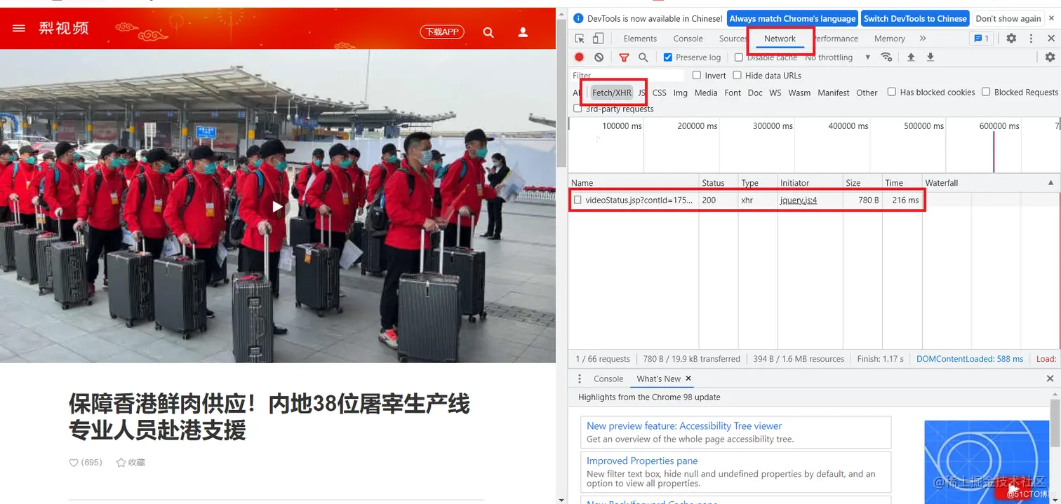Enable the Disable cache checkbox
This screenshot has height=504, width=1061.
point(739,57)
